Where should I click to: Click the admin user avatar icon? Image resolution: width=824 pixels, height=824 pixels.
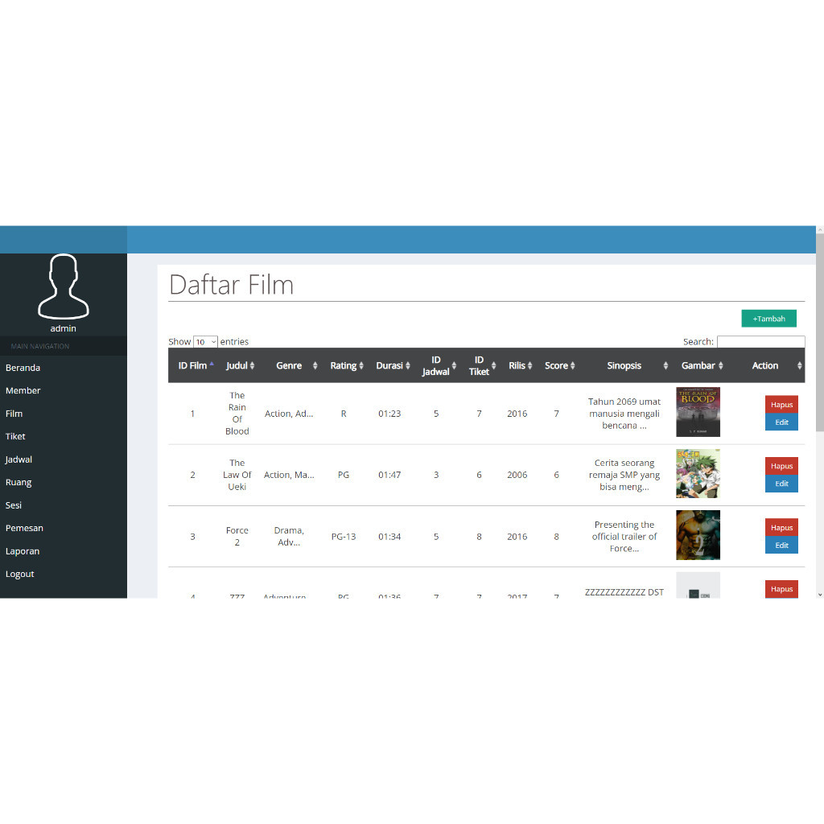click(x=63, y=287)
